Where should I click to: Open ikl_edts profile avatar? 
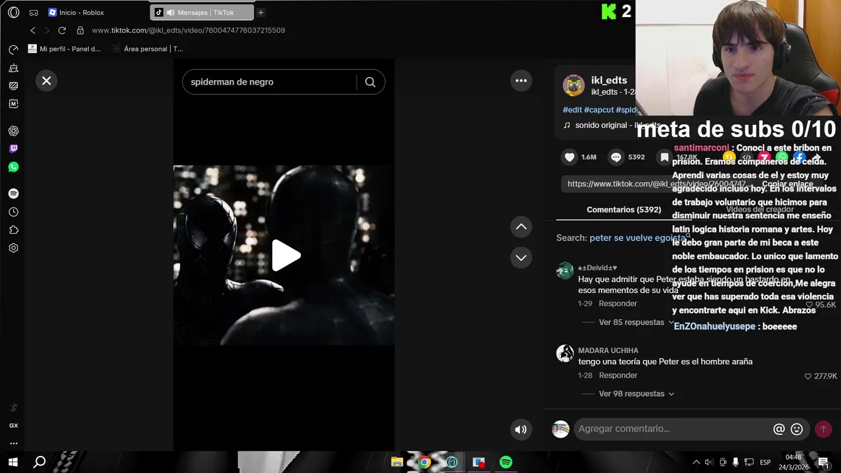[x=574, y=85]
